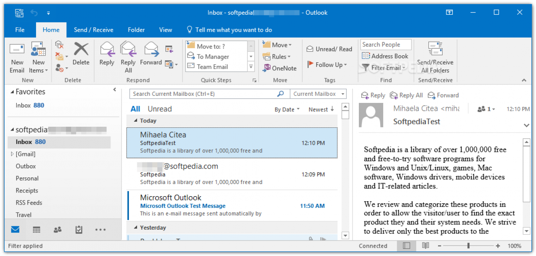The height and width of the screenshot is (256, 536).
Task: Open the By Date sort dropdown
Action: coord(287,110)
